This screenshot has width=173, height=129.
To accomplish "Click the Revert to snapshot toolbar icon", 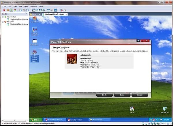I will click(x=24, y=10).
